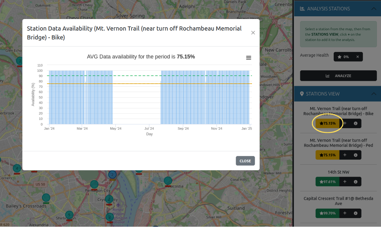
Task: Click the 99.70% badge for Capital Crescent Trail
Action: click(327, 213)
